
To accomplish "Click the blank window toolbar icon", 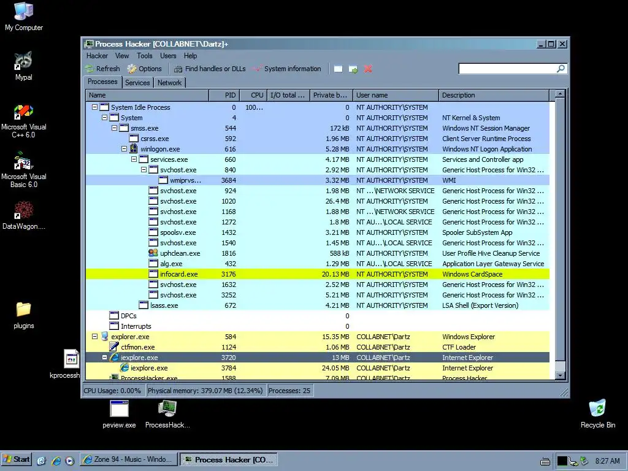I will (x=338, y=69).
